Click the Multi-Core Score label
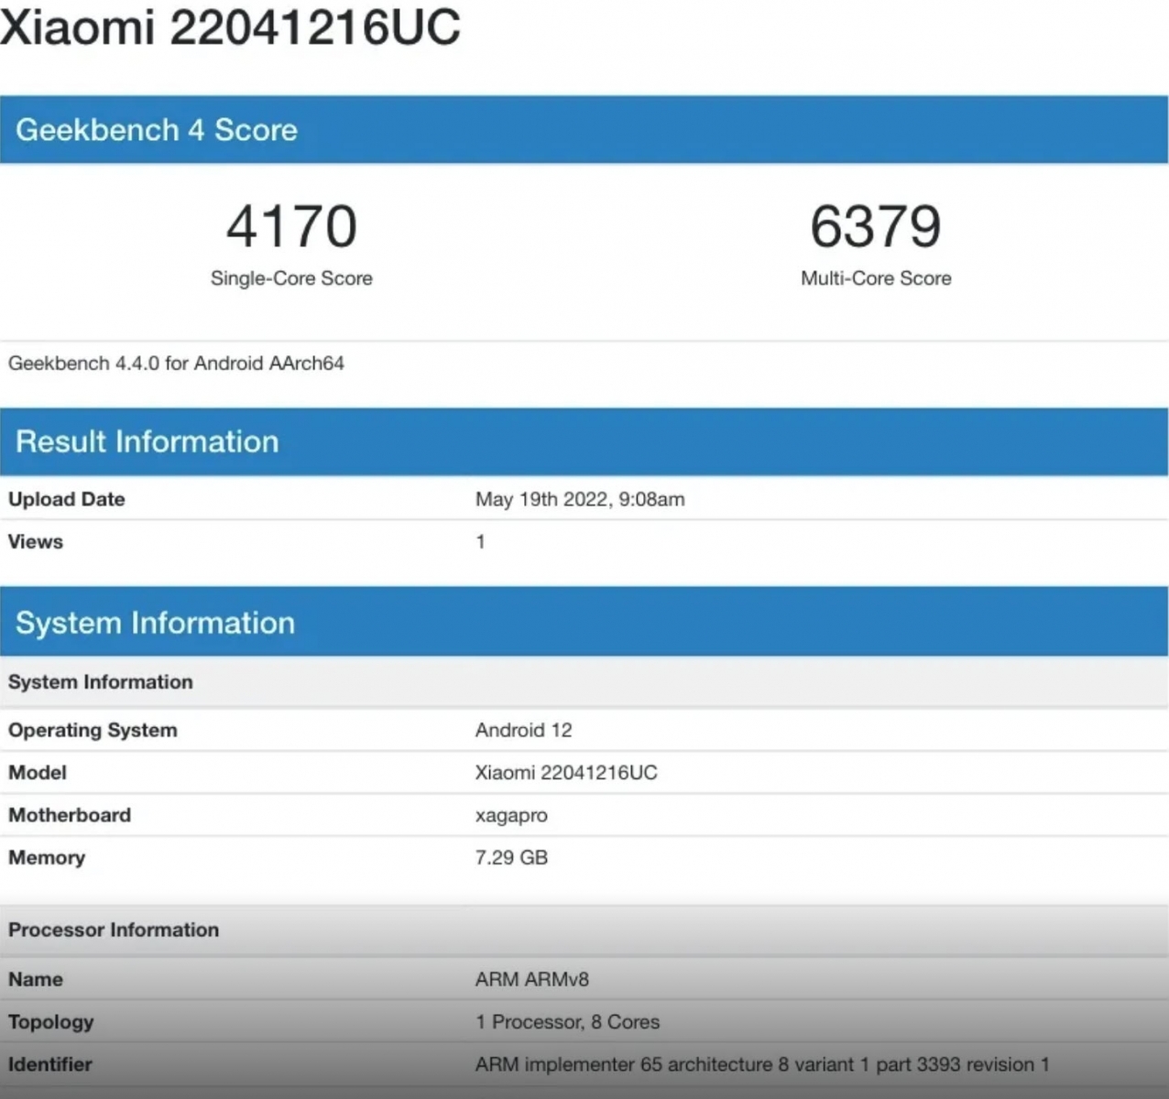Screen dimensions: 1169x1099 coord(876,278)
